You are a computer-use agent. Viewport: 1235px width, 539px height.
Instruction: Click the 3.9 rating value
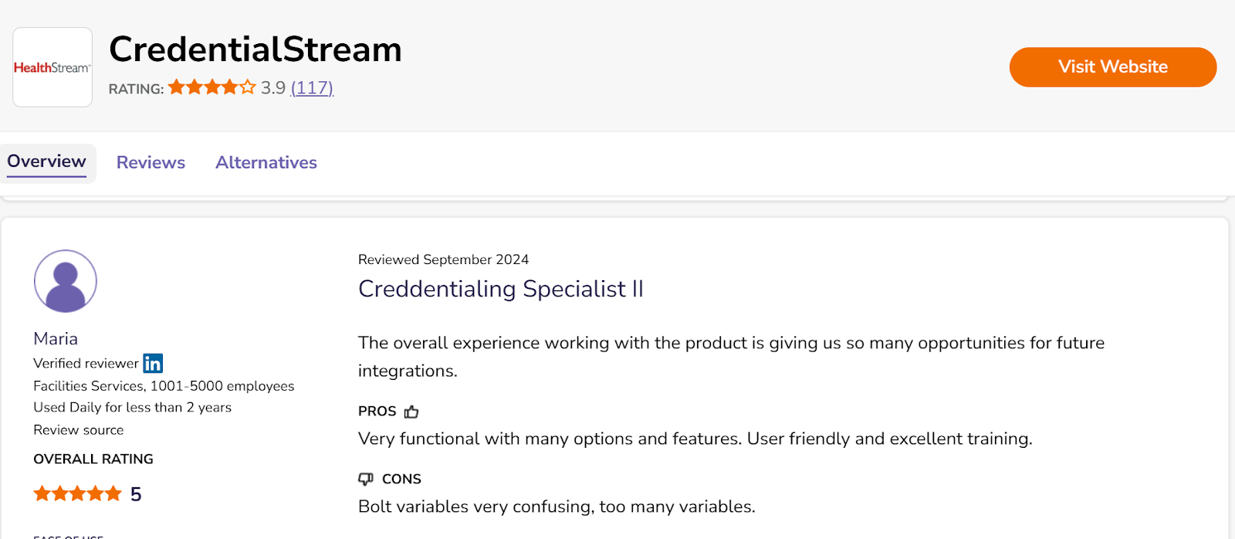[x=273, y=88]
